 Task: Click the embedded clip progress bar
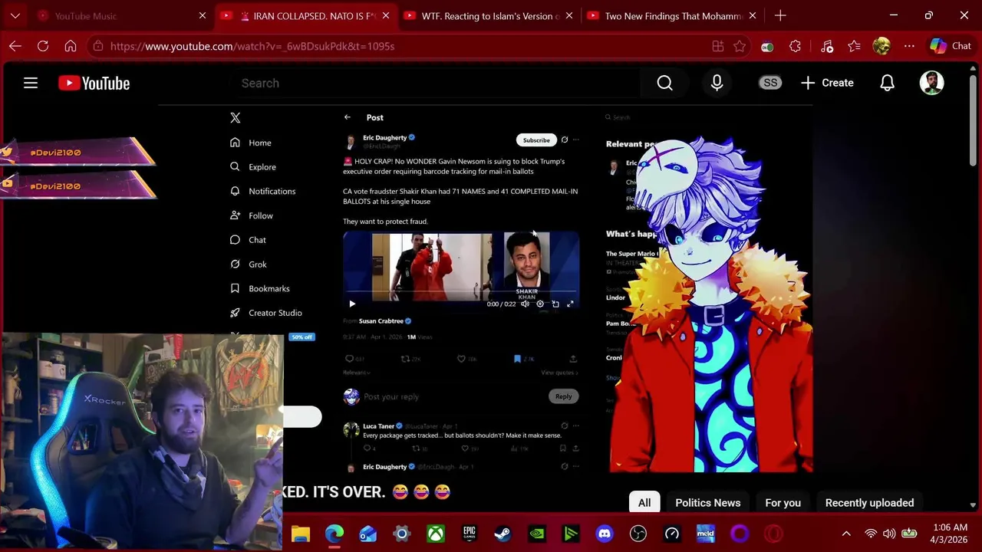pyautogui.click(x=460, y=293)
